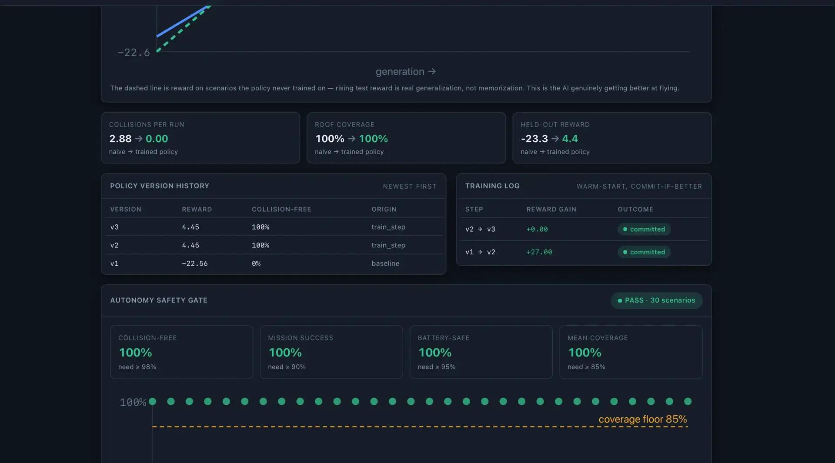Click the train_step origin in v3 row

[x=388, y=227]
